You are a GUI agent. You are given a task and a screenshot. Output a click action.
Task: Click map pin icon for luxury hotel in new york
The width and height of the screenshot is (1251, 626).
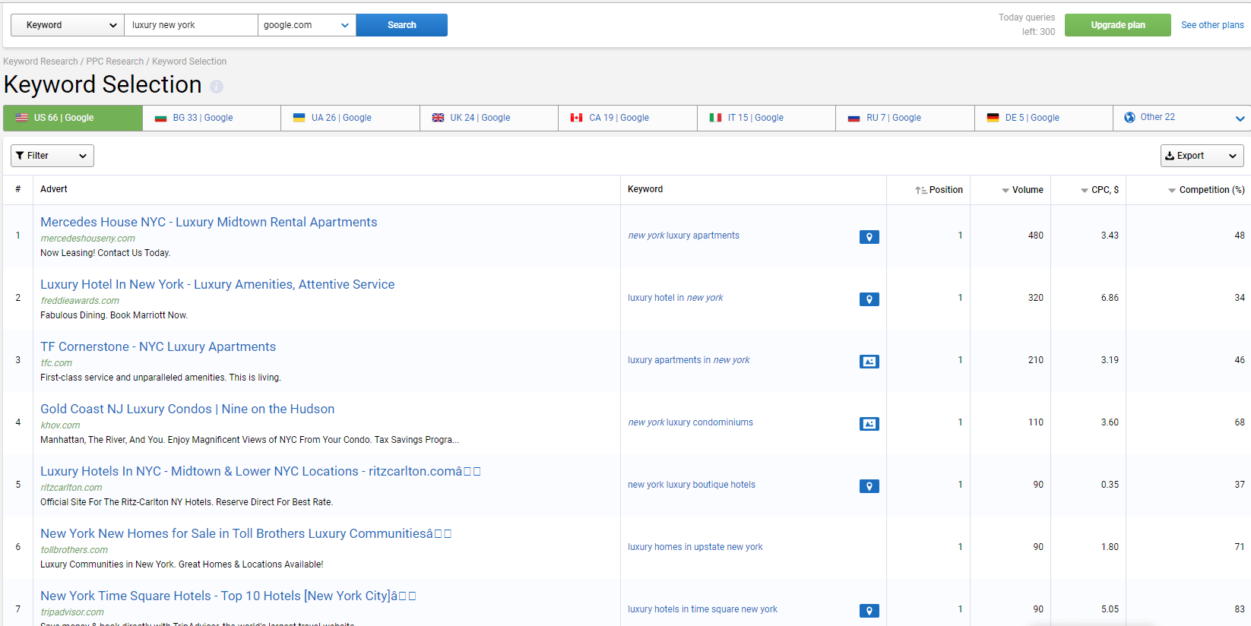(869, 299)
